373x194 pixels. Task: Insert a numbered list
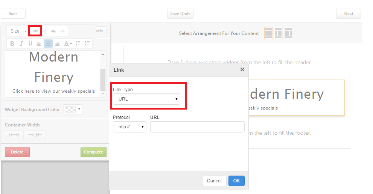(78, 44)
